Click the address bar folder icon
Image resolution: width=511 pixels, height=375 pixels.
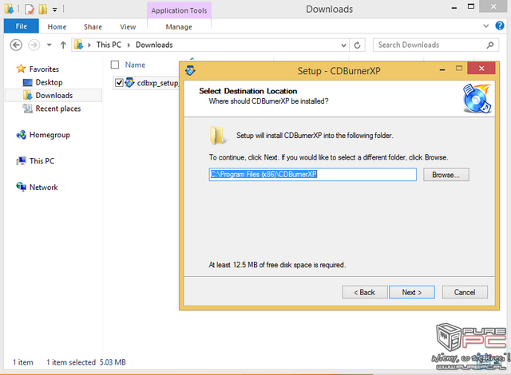point(78,45)
